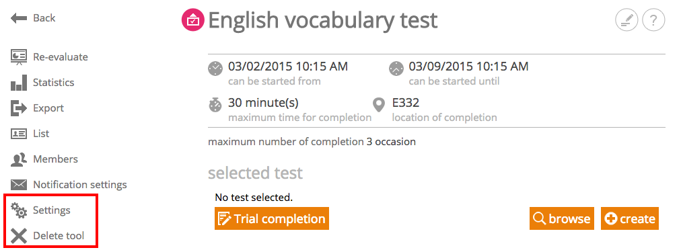Select the Statistics menu label

[x=53, y=83]
